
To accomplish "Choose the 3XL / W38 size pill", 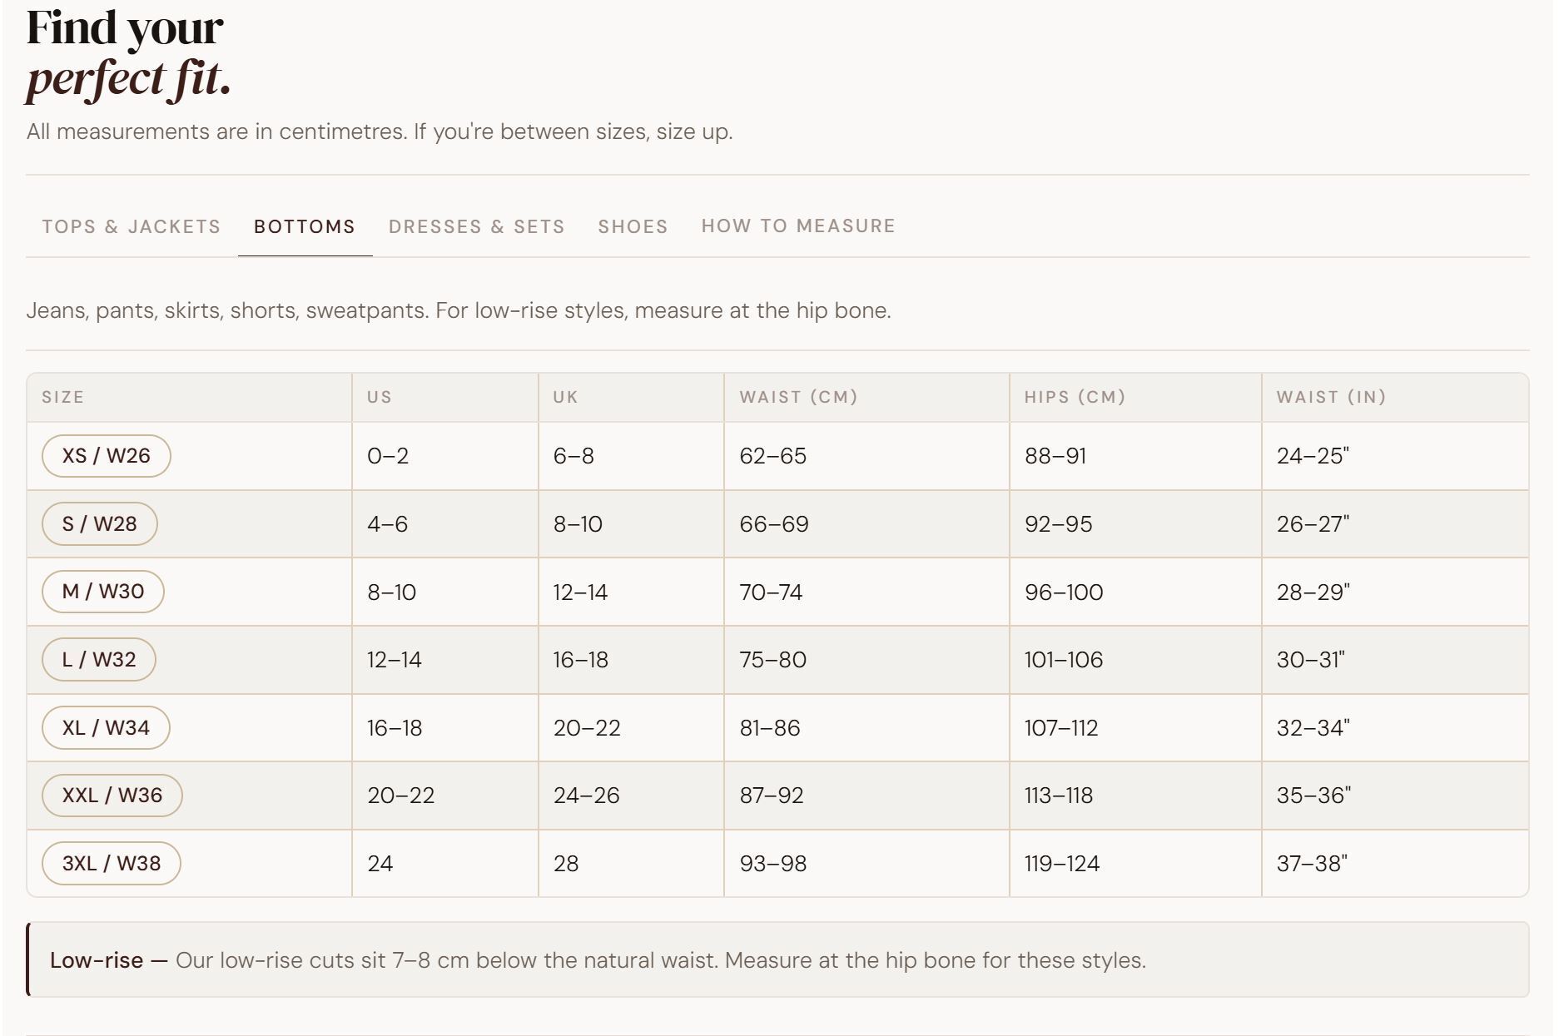I will [111, 864].
